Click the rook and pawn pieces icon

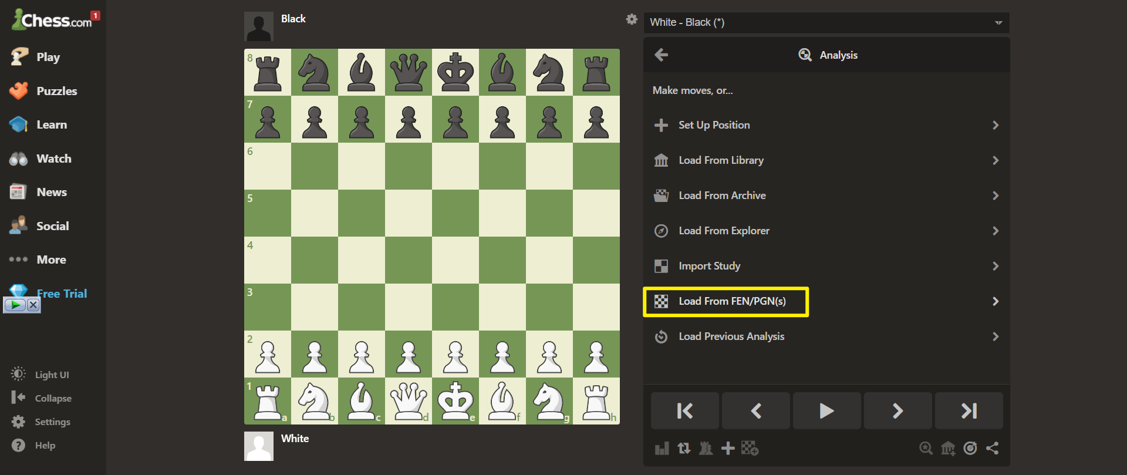point(706,449)
